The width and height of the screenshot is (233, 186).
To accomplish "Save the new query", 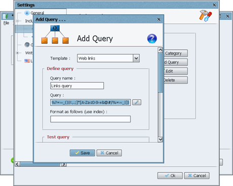I will [x=83, y=153].
